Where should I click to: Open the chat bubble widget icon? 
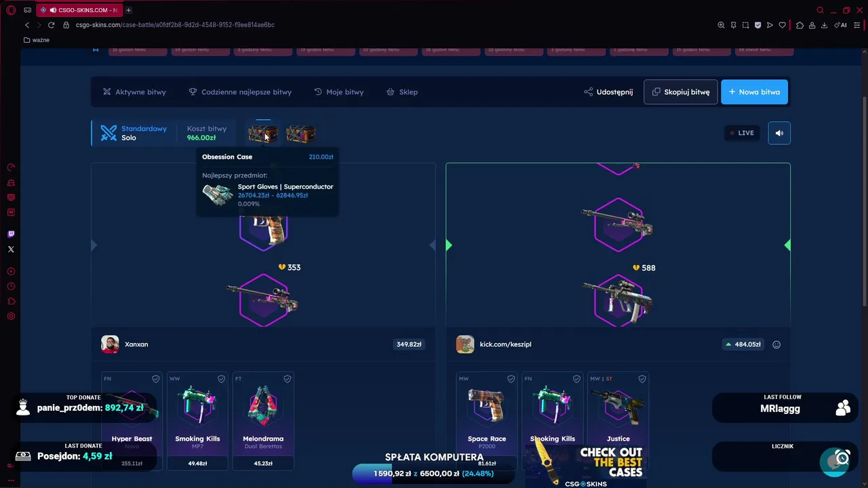click(x=834, y=462)
